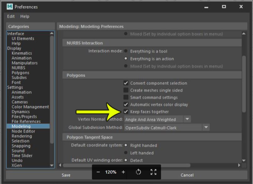
Task: Click the rotate image icon
Action: coord(138,172)
